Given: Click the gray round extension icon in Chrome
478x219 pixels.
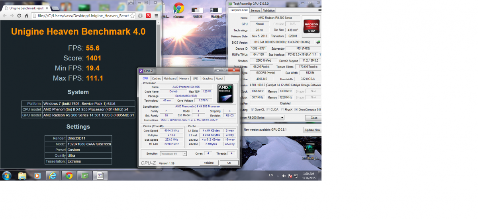Looking at the screenshot, I should click(140, 16).
